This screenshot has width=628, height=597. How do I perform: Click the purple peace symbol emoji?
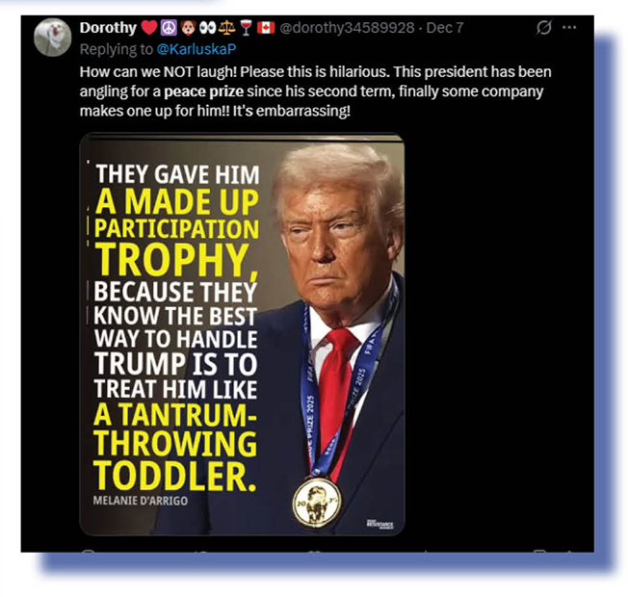click(169, 28)
